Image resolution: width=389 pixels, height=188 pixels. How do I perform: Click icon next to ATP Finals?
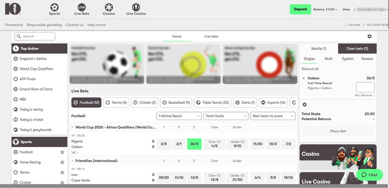[16, 79]
